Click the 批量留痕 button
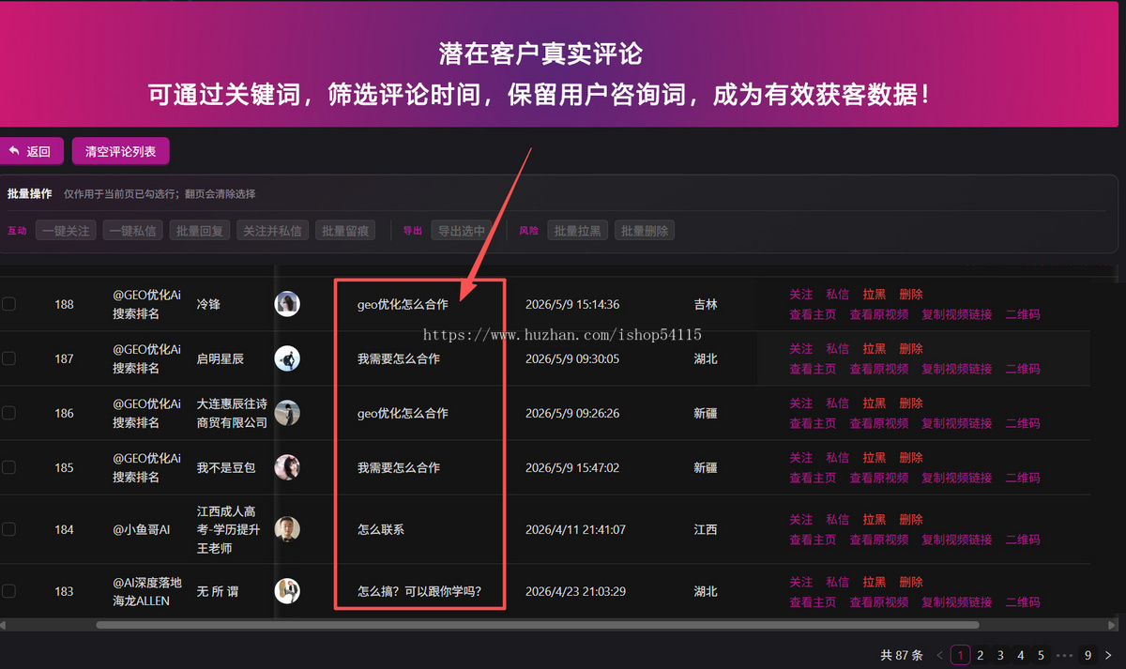 [345, 231]
